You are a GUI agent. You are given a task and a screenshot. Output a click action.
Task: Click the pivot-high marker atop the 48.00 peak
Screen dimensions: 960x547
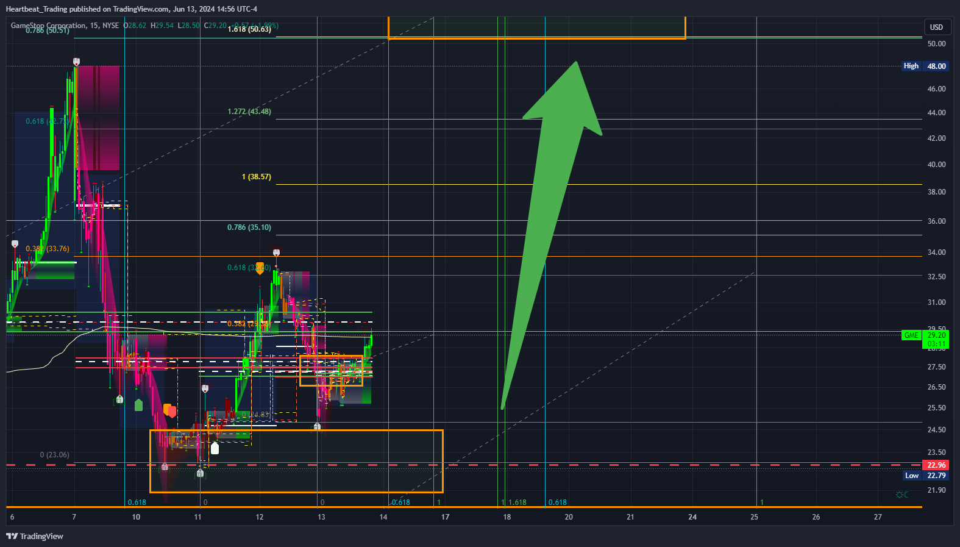point(76,62)
